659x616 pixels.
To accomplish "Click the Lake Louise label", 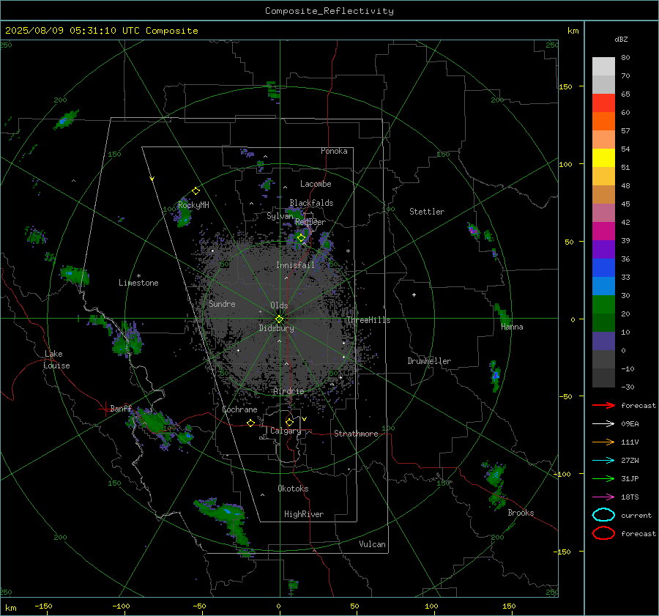I will click(x=56, y=360).
